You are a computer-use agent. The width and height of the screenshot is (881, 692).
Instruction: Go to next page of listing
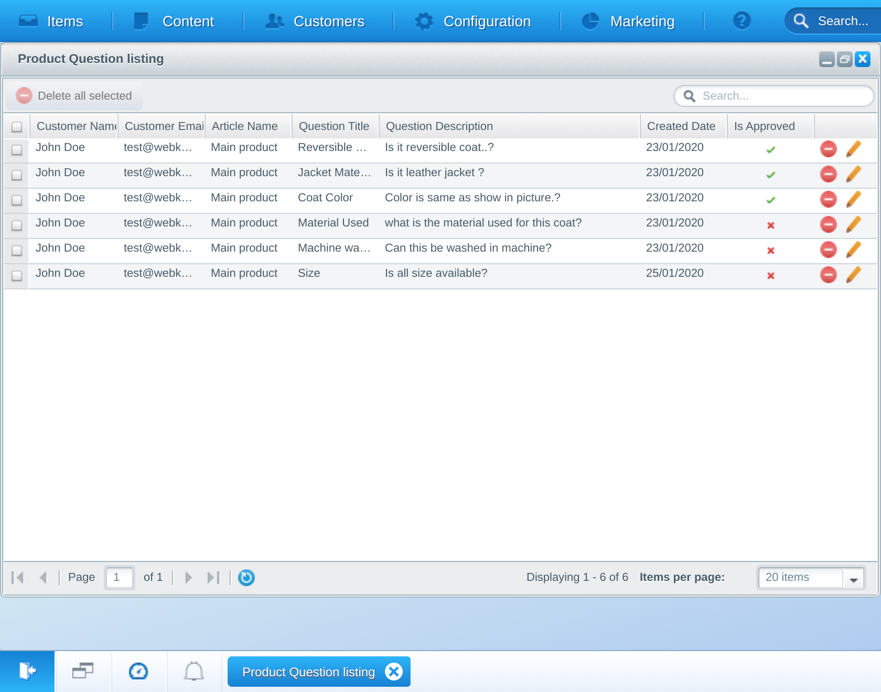click(189, 577)
